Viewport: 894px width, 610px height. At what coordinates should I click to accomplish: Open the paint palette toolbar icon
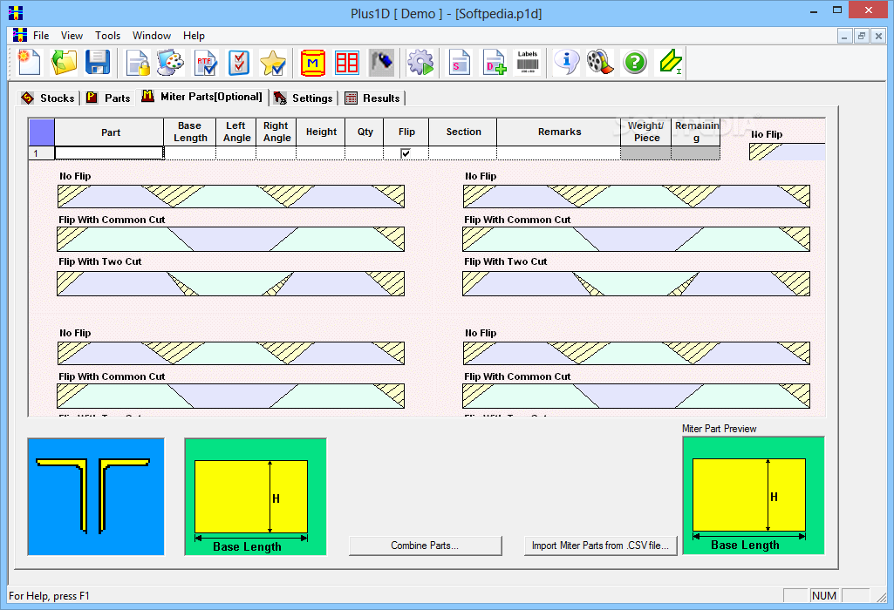click(x=171, y=62)
